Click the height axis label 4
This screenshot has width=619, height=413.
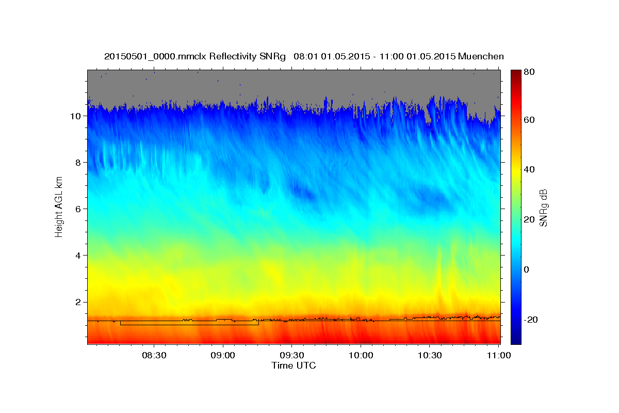click(77, 256)
